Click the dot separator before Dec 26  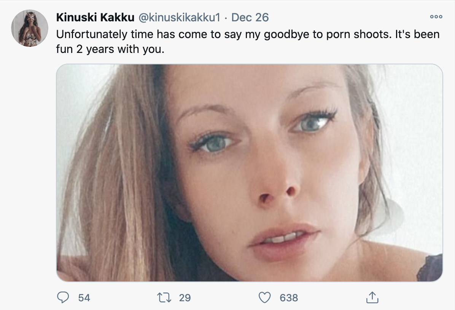point(226,18)
